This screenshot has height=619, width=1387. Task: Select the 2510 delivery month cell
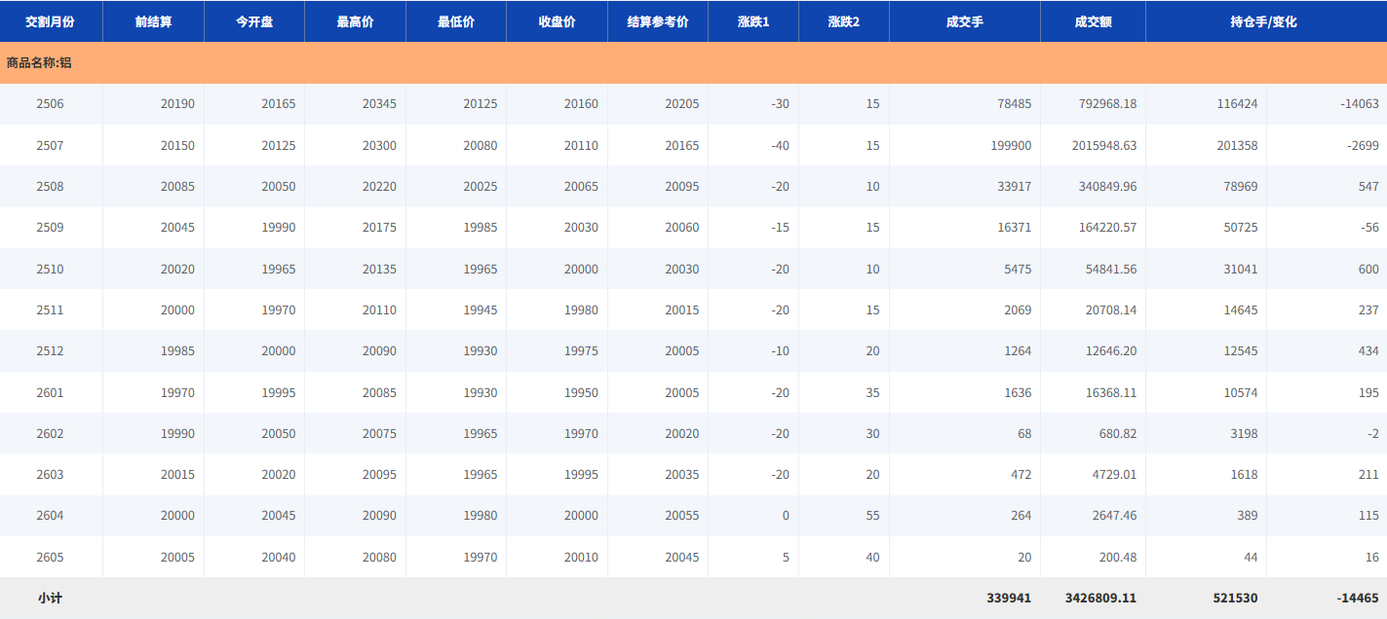(50, 269)
